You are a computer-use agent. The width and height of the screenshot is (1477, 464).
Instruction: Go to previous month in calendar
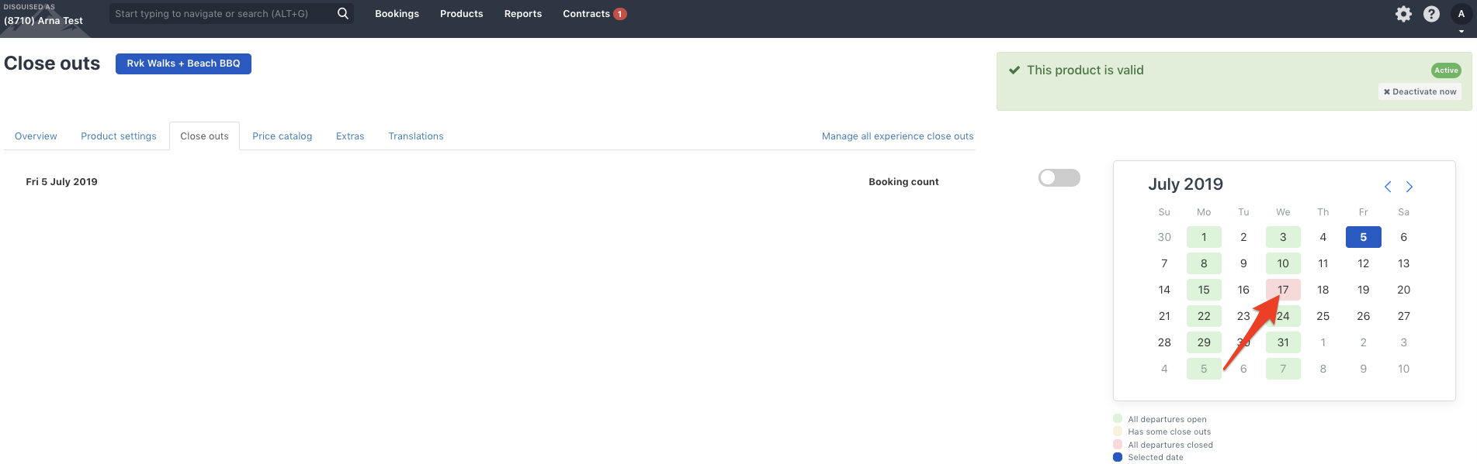(x=1388, y=187)
